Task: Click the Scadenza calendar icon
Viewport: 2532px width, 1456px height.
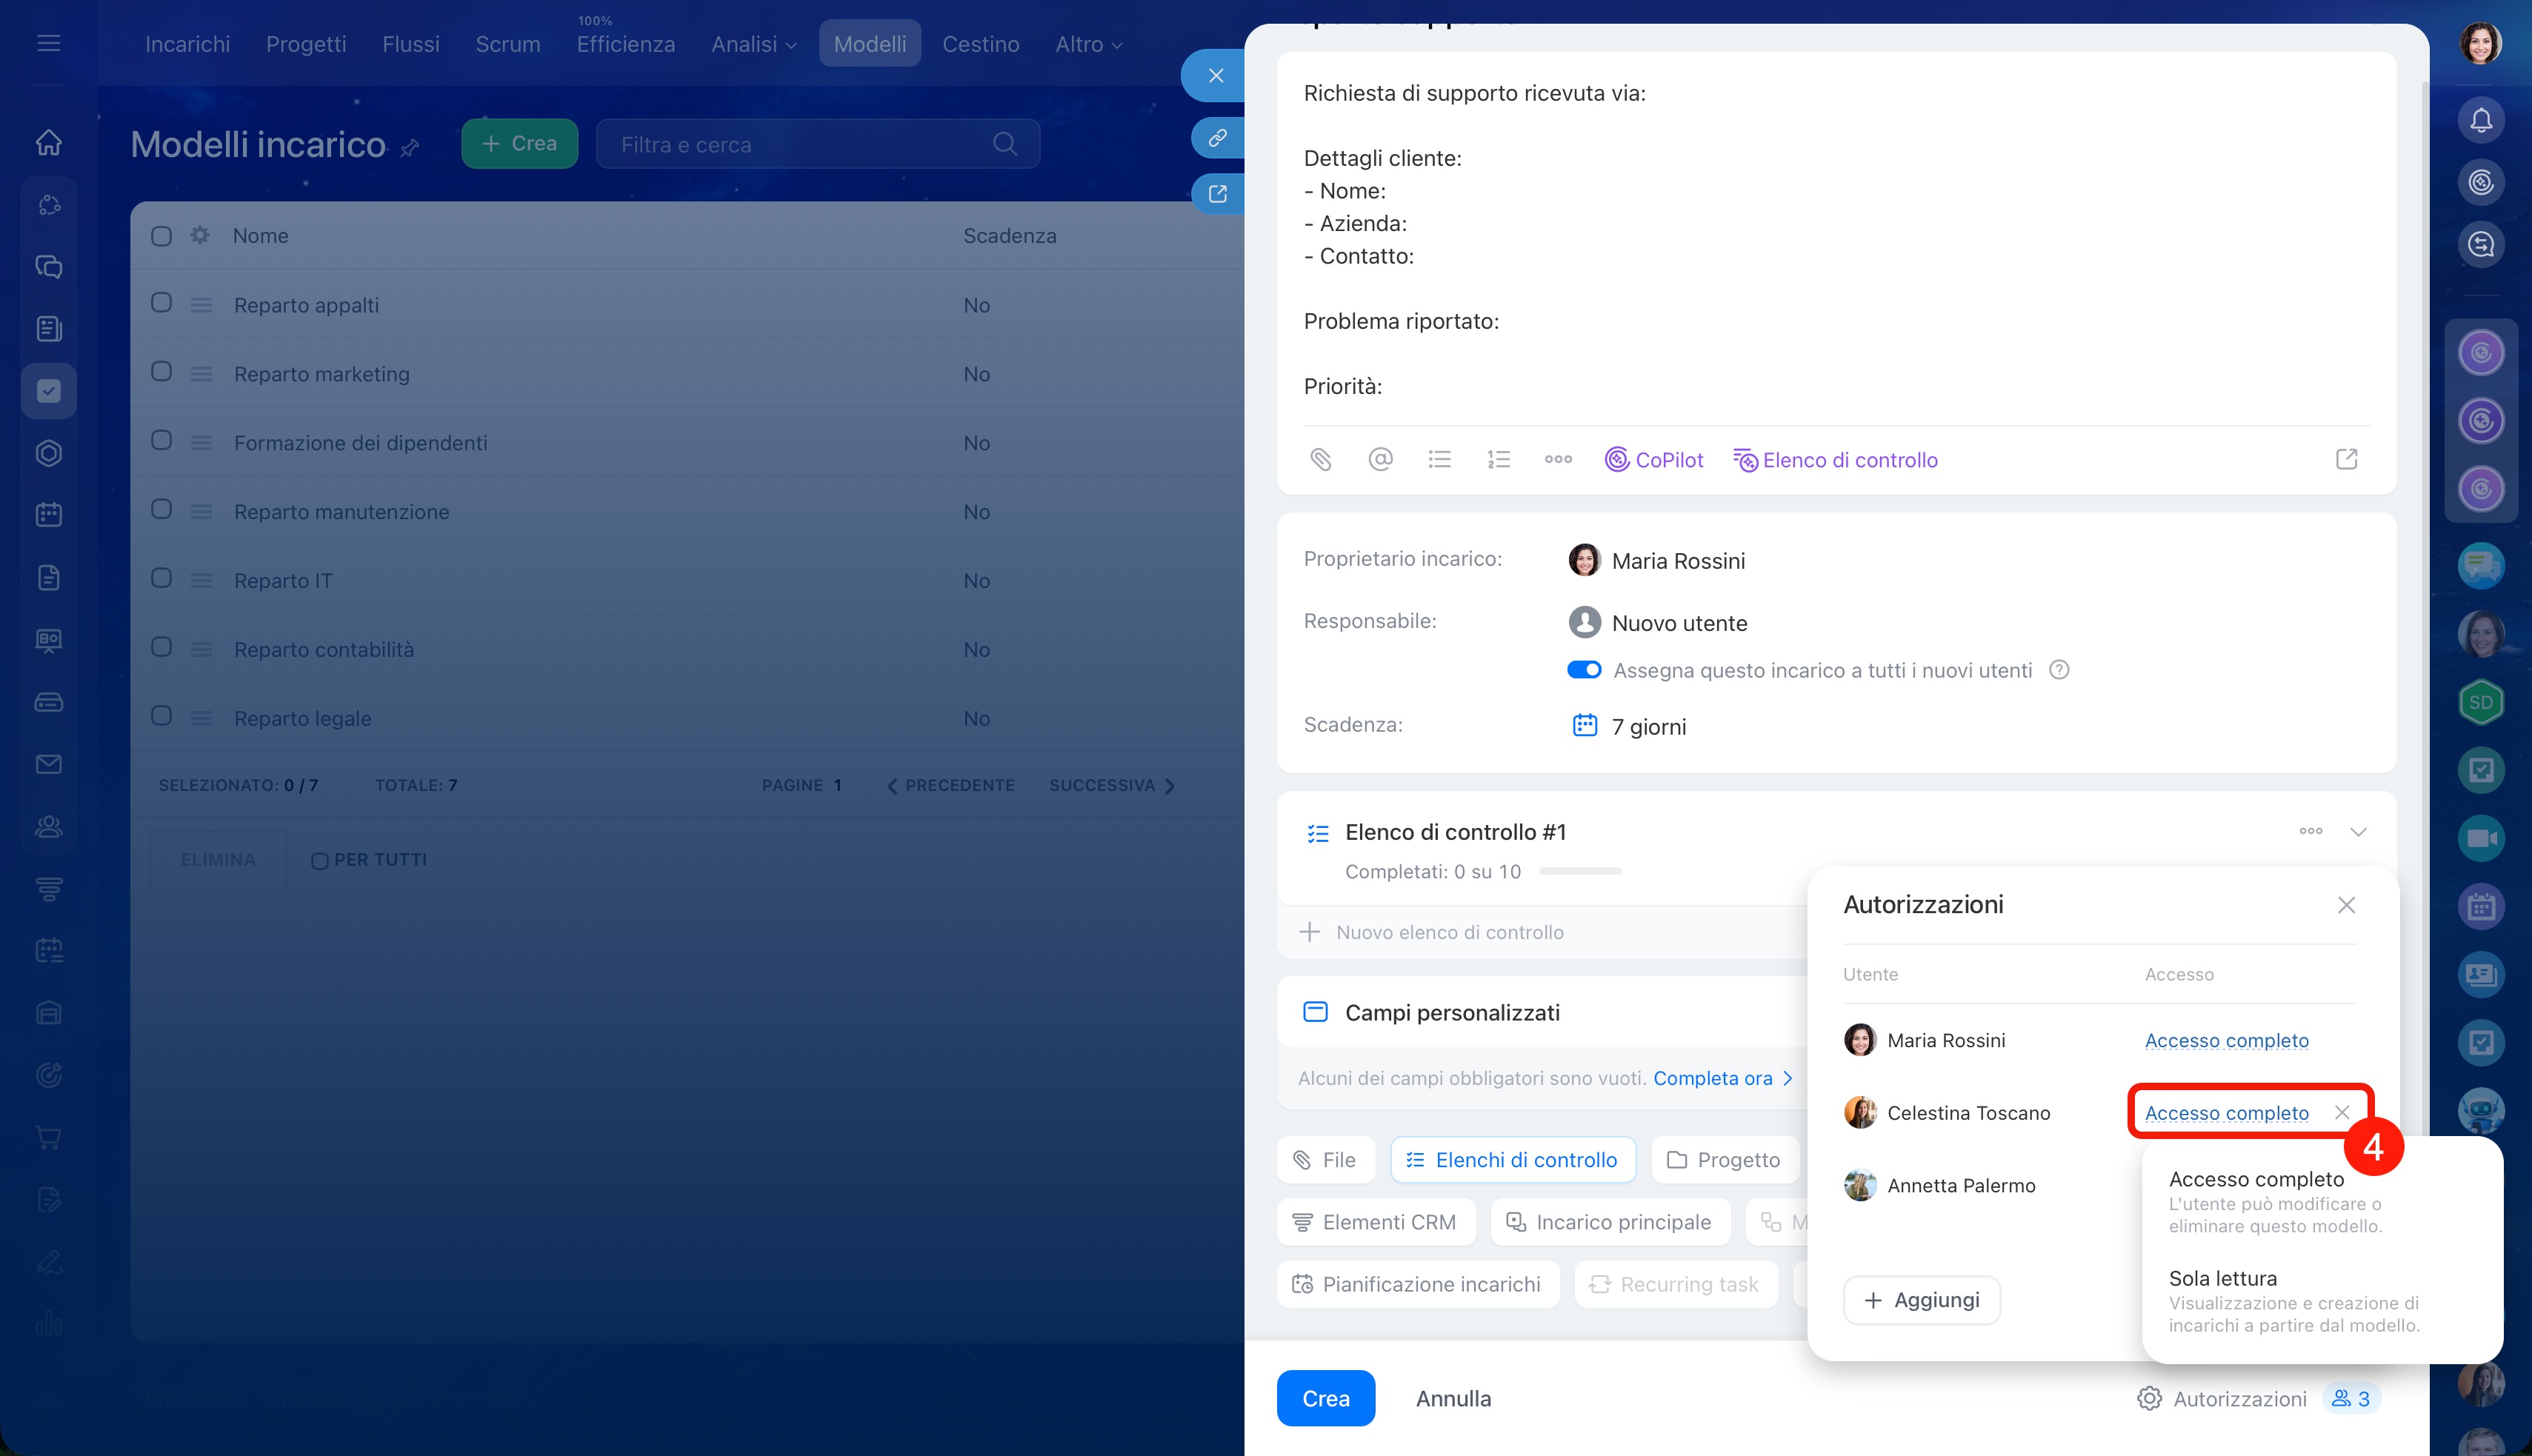Action: pyautogui.click(x=1584, y=726)
